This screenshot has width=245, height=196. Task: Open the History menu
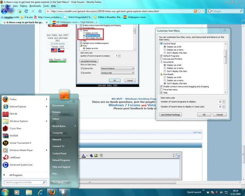[24, 6]
